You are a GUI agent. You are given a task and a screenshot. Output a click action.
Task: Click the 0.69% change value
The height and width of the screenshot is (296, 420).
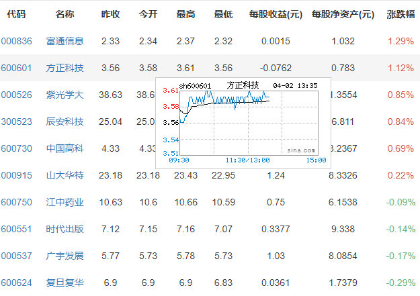401,148
